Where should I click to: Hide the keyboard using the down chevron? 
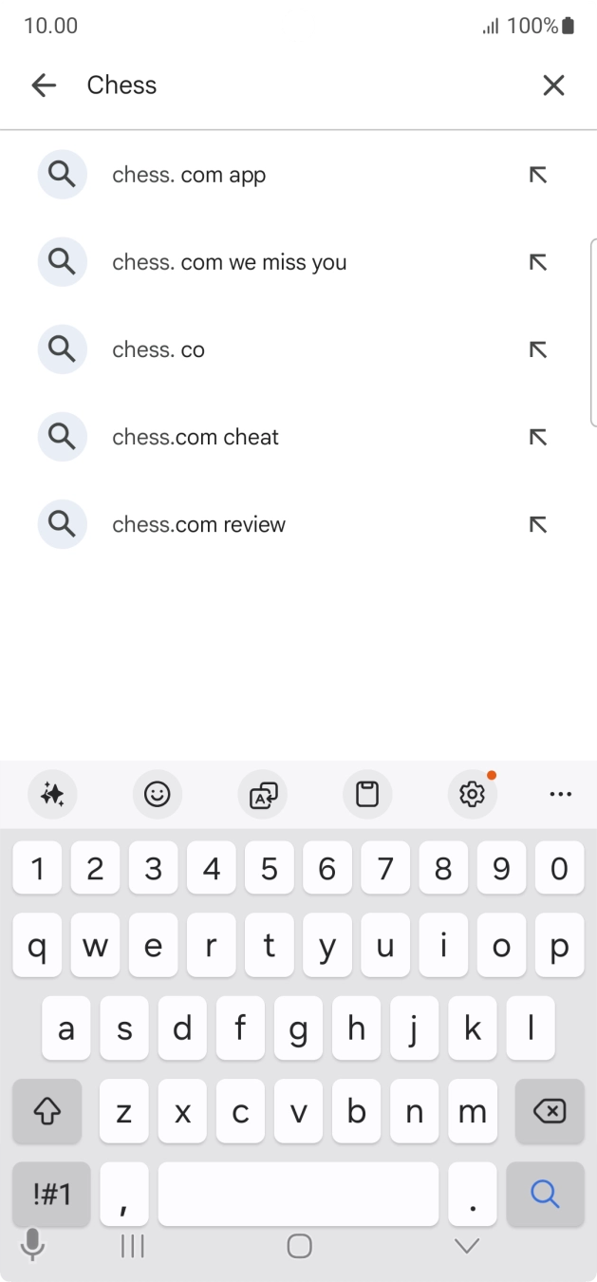[464, 1245]
